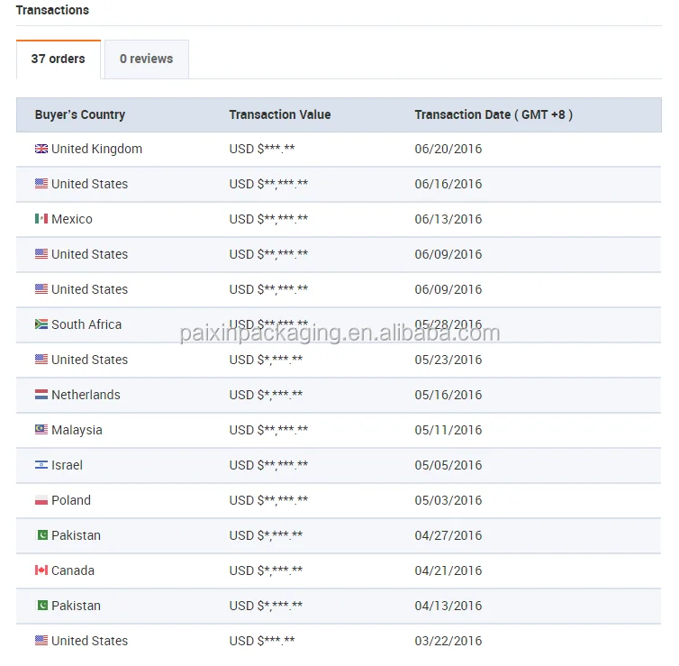Click the South Africa flag icon

41,324
